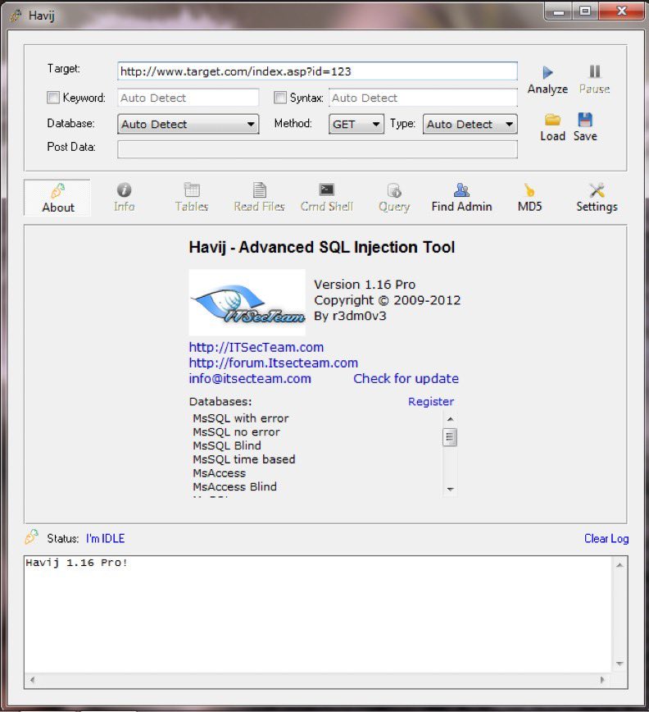Open the Cmd Shell terminal icon
649x712 pixels.
326,189
